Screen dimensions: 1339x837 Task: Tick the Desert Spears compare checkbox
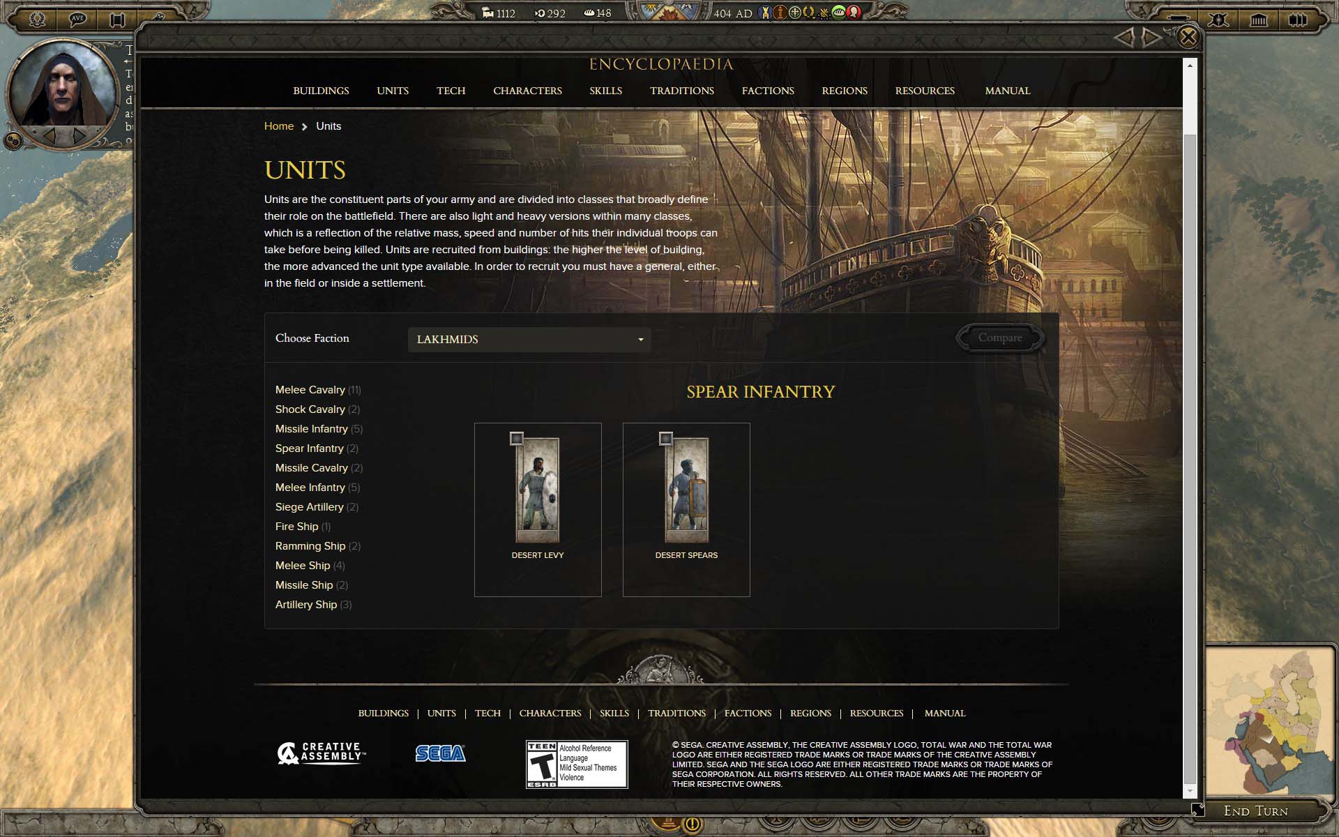666,439
